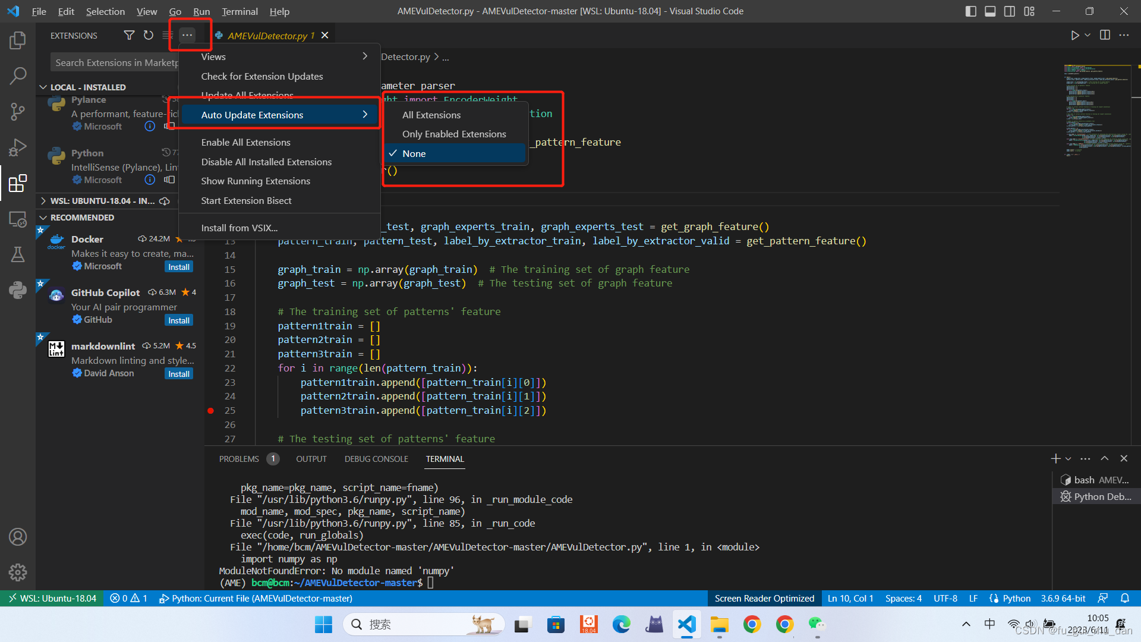Open the Explorer view in activity bar
The image size is (1141, 642).
pyautogui.click(x=18, y=40)
